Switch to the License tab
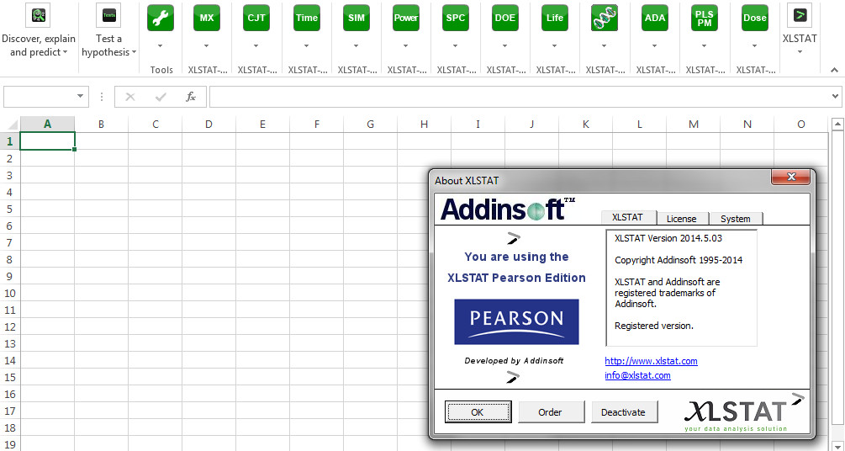The height and width of the screenshot is (451, 845). click(681, 219)
